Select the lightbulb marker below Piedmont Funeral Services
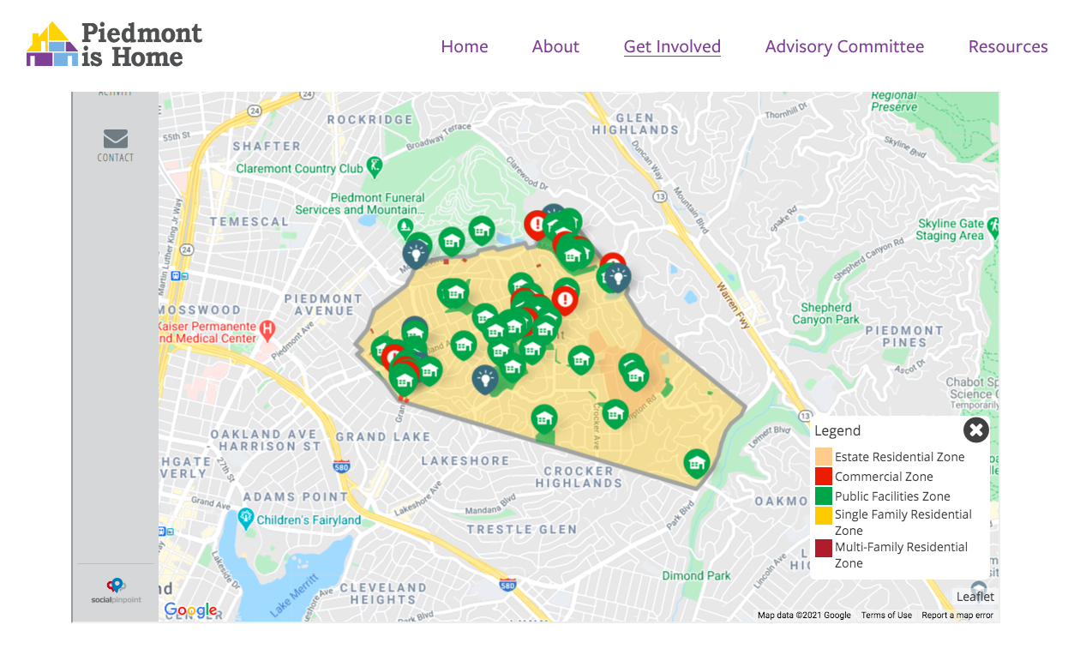The height and width of the screenshot is (667, 1080). 416,252
